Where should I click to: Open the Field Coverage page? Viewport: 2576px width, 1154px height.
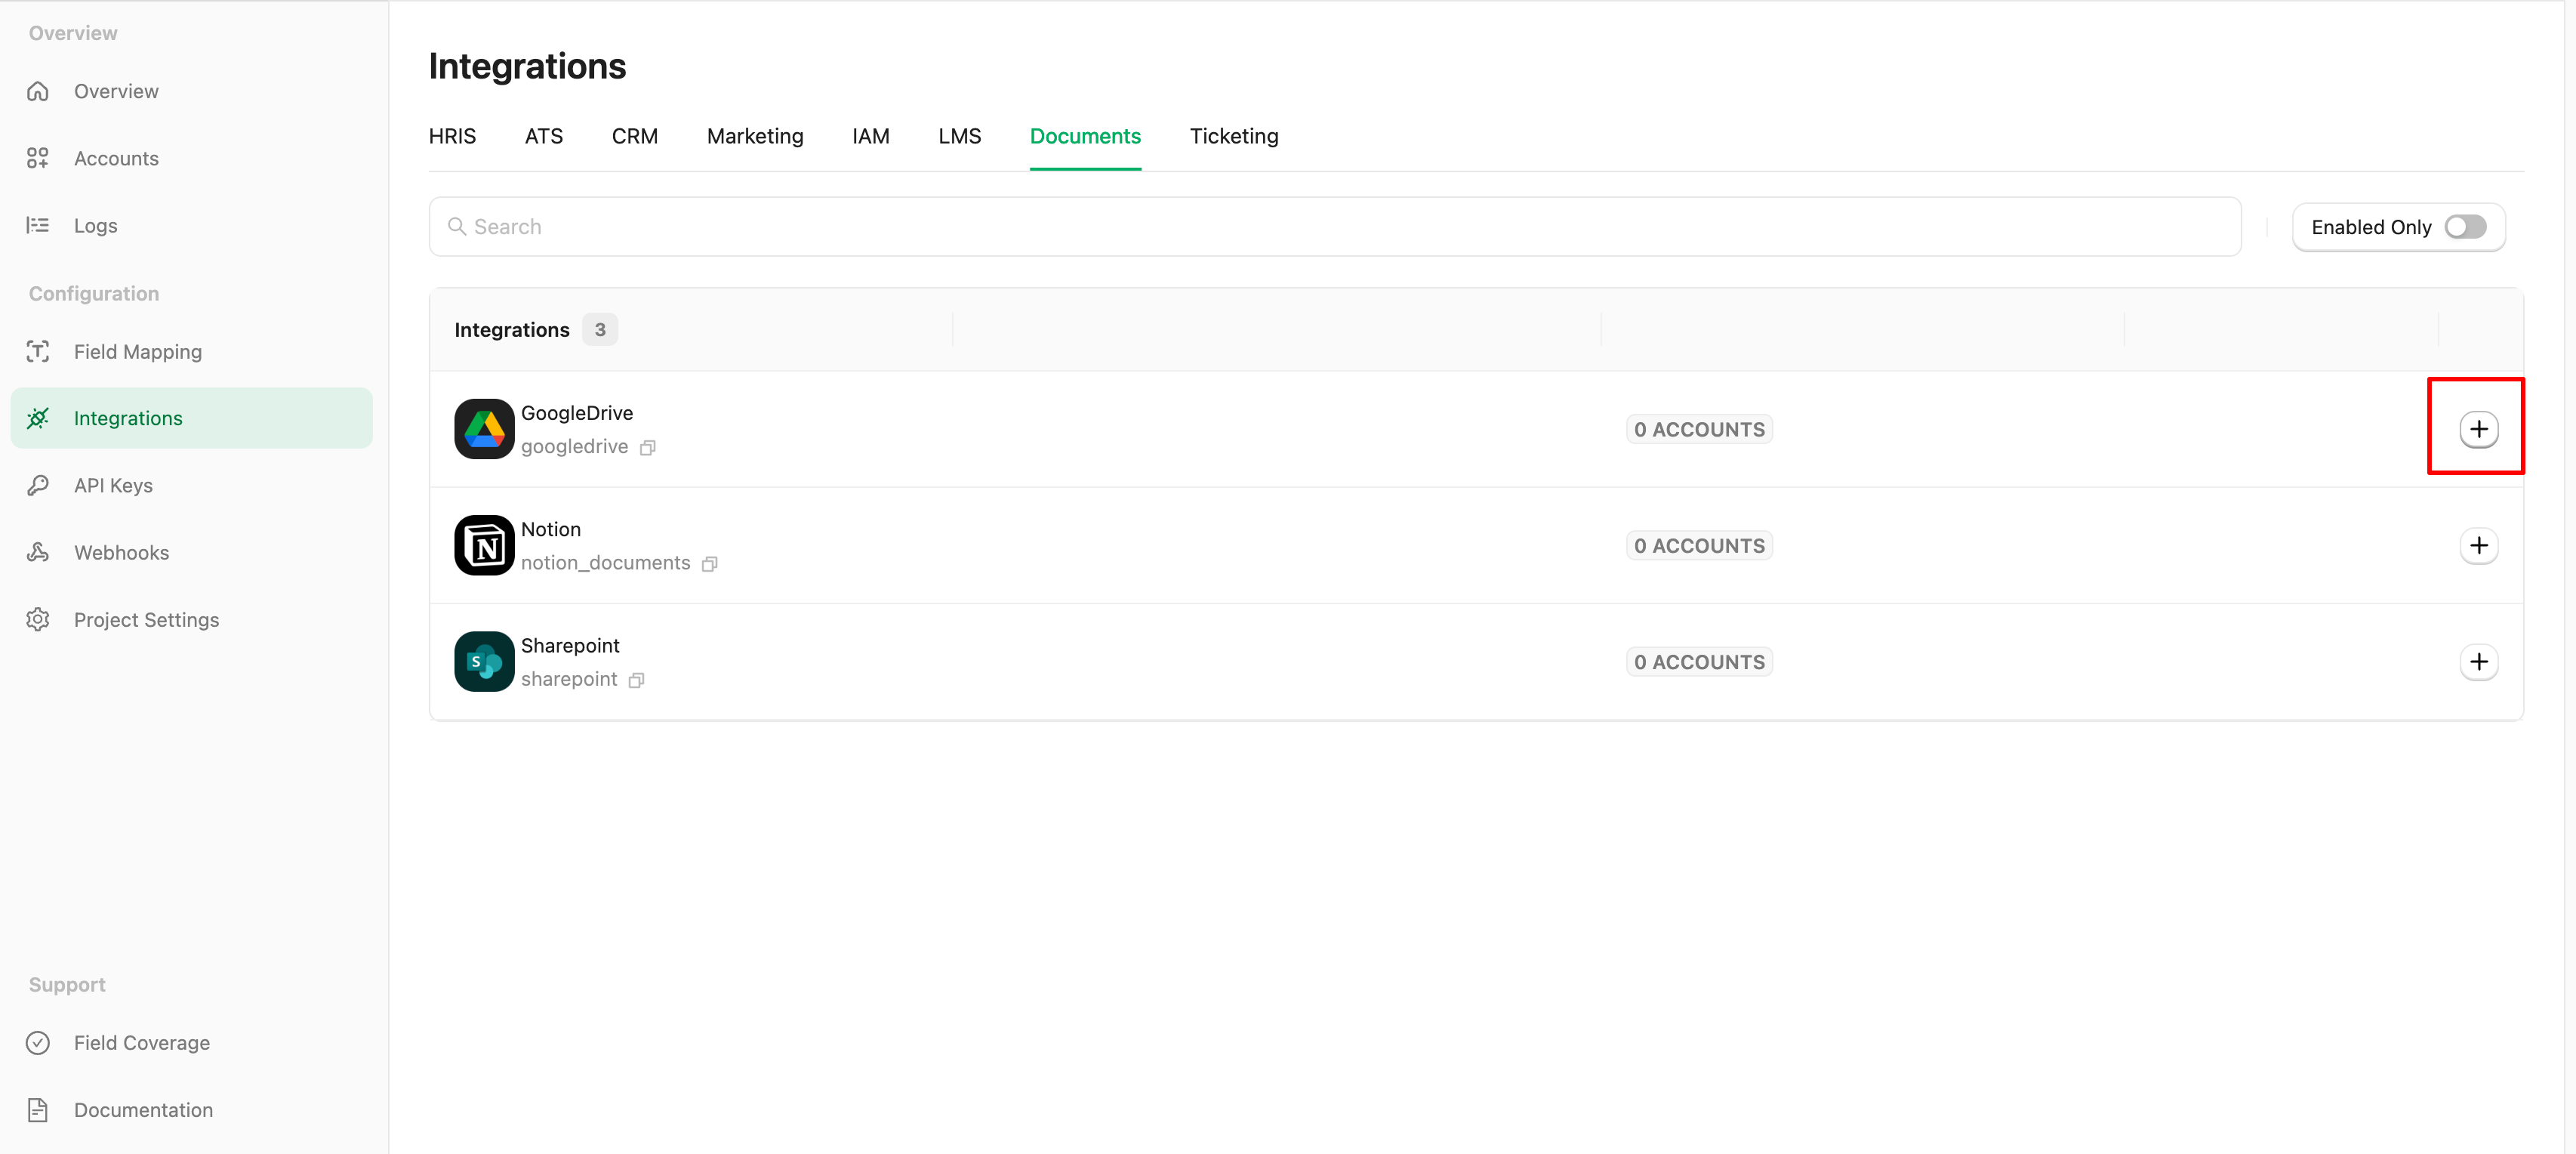(142, 1042)
